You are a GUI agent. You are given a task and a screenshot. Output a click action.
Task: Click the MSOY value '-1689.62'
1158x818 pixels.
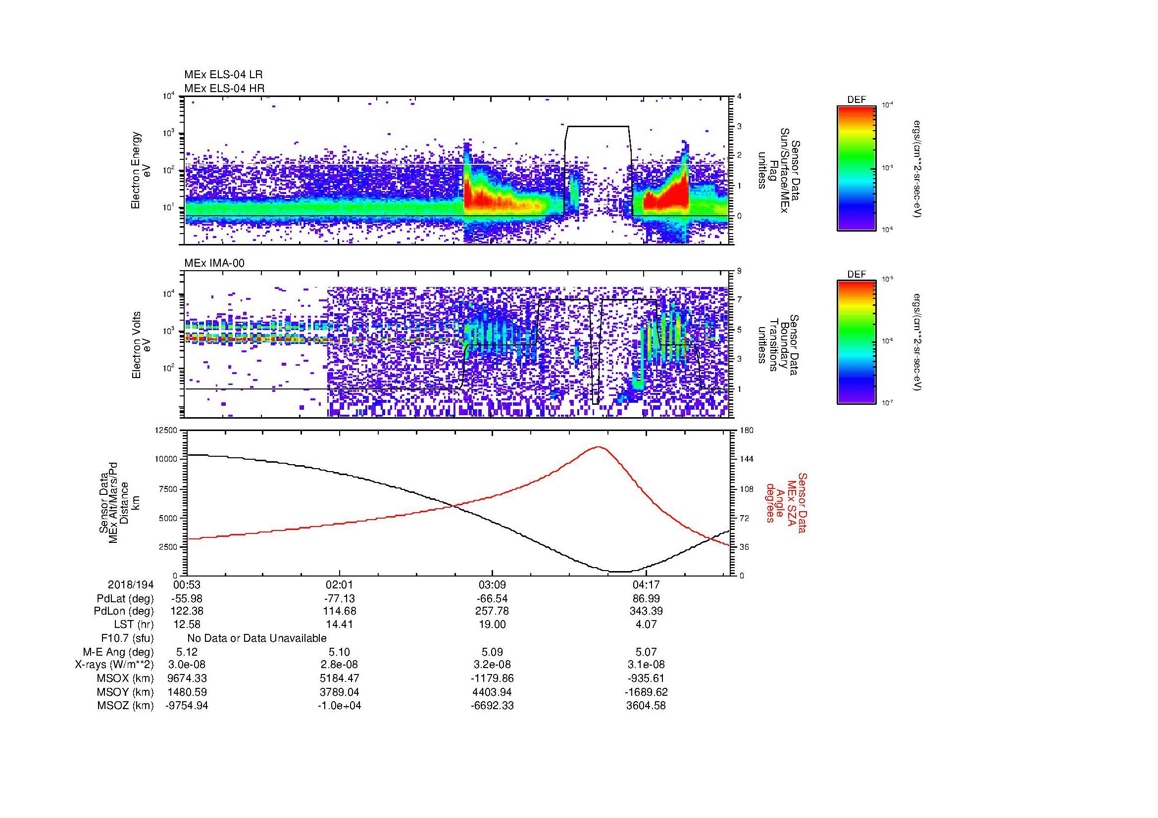coord(646,692)
